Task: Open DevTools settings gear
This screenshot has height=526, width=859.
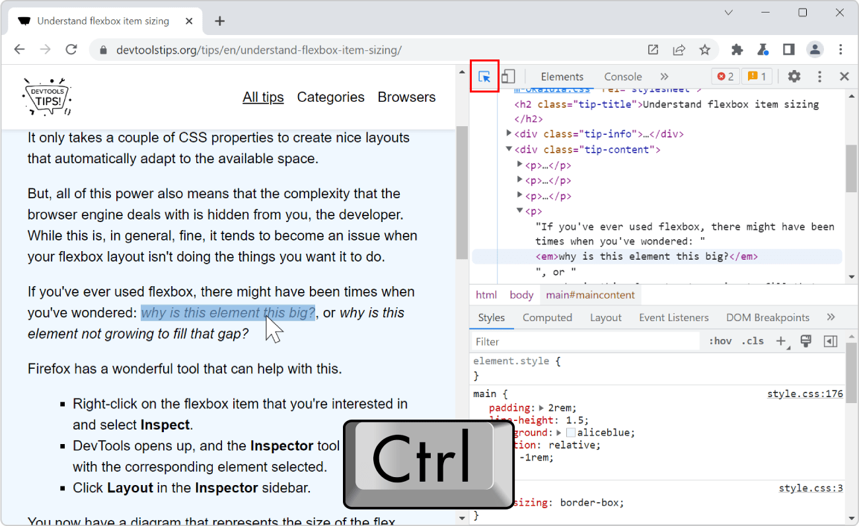Action: pyautogui.click(x=794, y=77)
